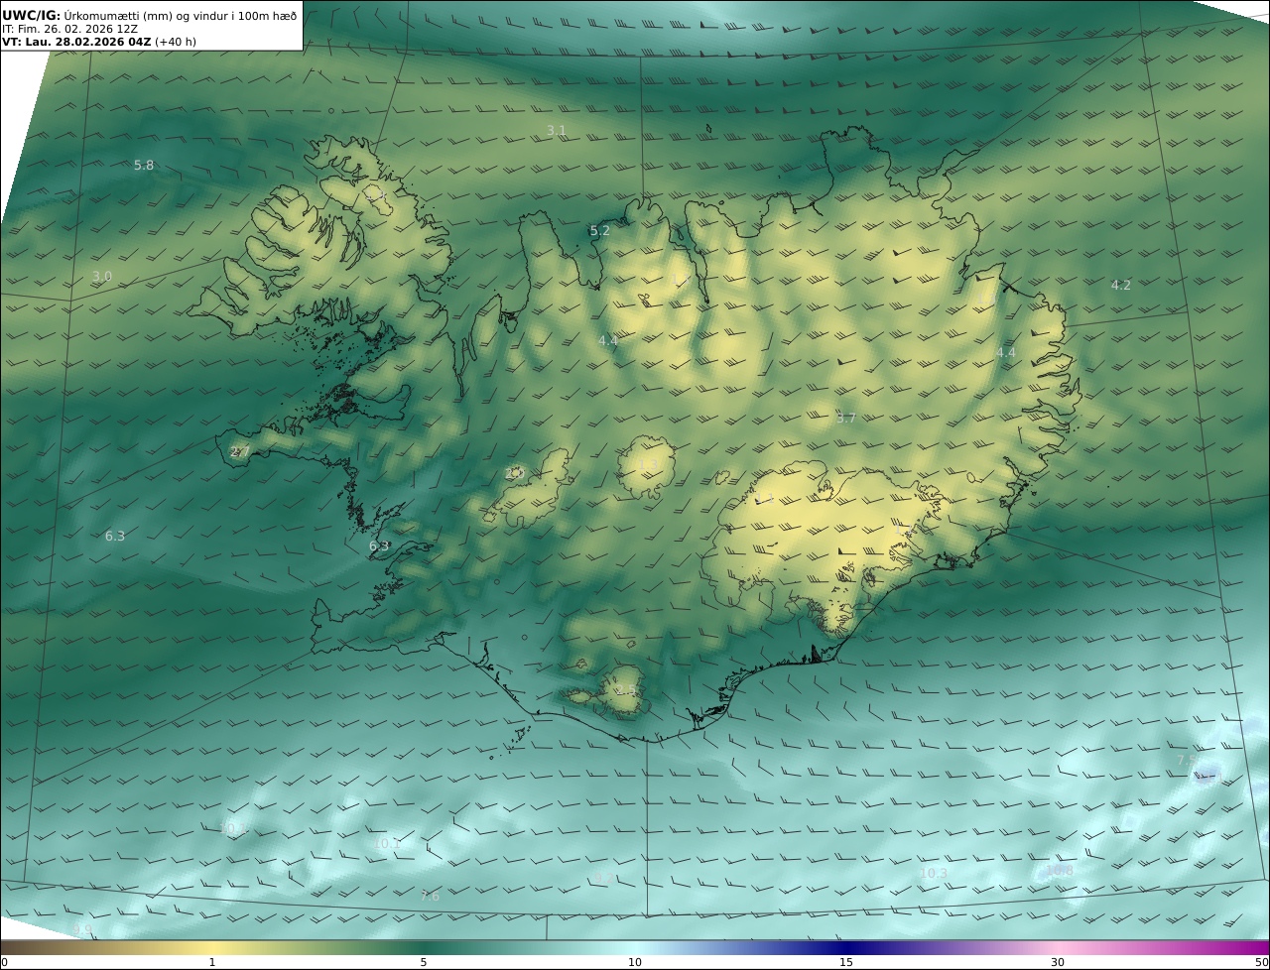
Task: Click the Hofsjökull glacier outline
Action: point(647,467)
